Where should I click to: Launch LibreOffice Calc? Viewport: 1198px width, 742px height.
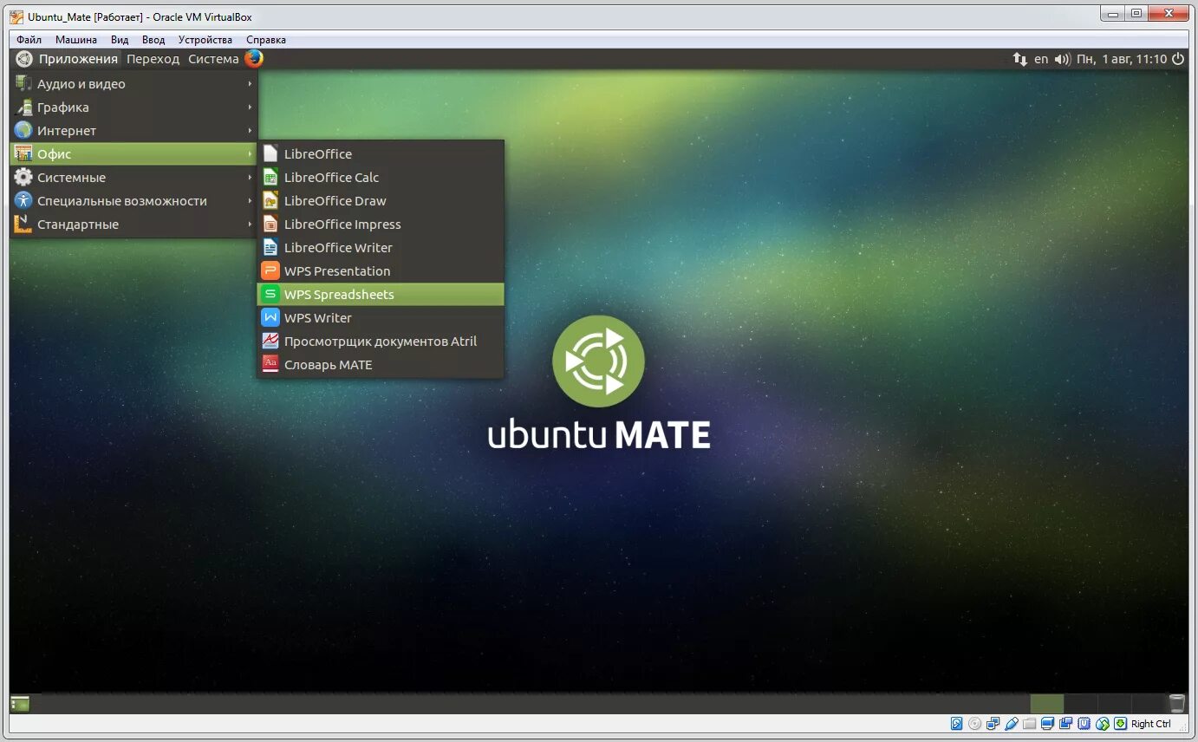coord(381,178)
